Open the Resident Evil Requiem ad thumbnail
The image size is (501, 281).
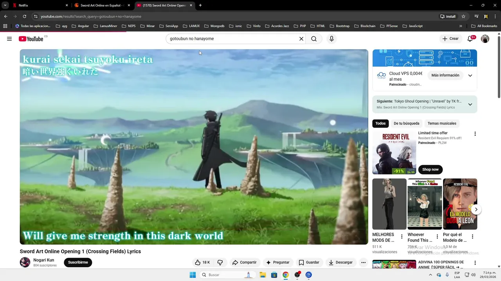[x=394, y=153]
